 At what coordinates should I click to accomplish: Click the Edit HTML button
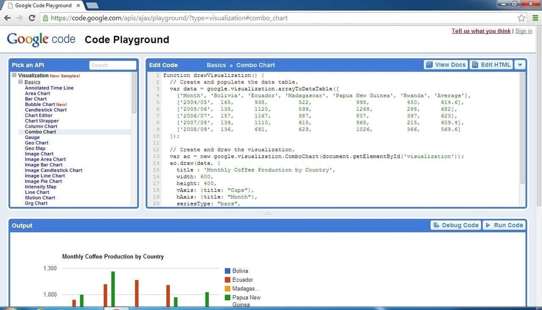pyautogui.click(x=491, y=65)
